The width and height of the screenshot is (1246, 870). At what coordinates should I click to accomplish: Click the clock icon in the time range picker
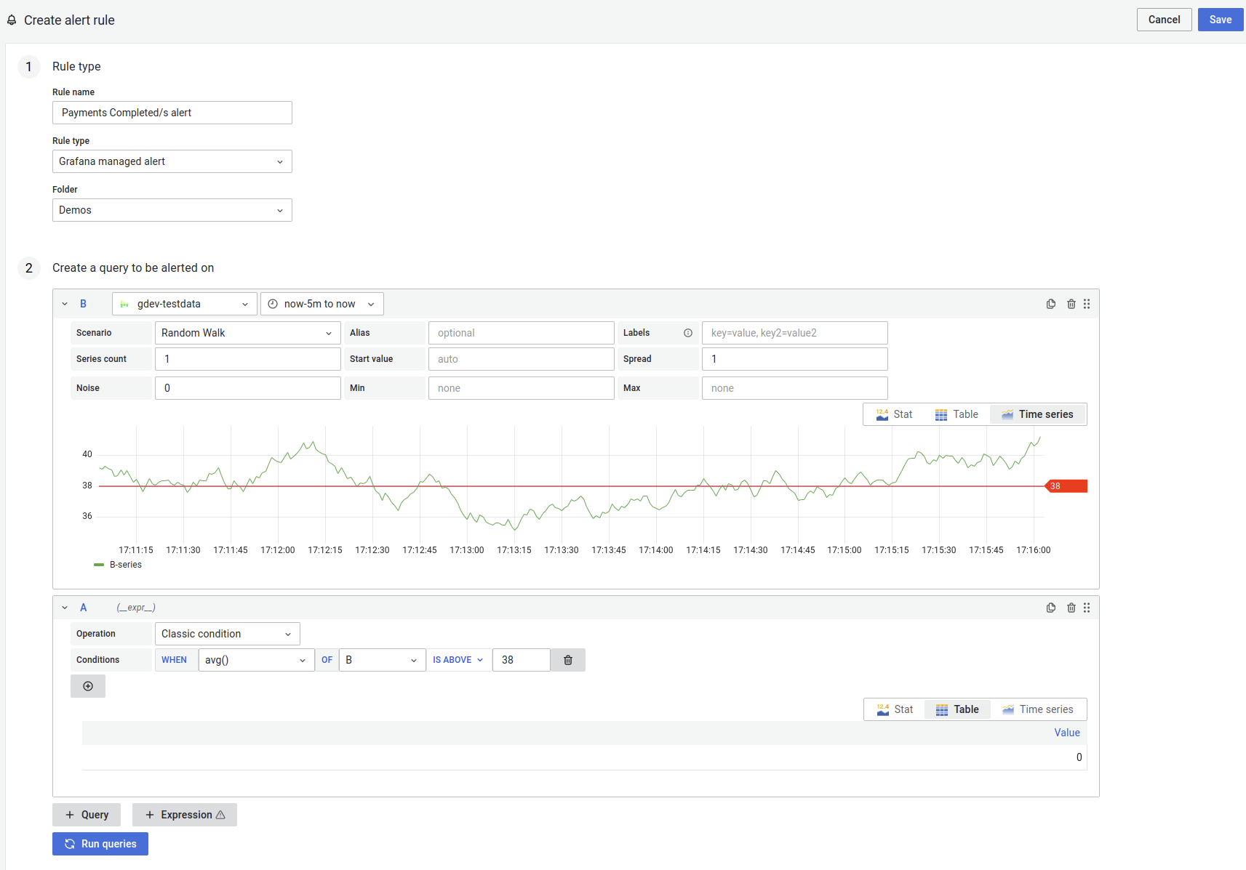click(273, 303)
